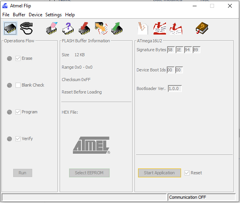Viewport: 240px width, 203px height.
Task: Open the Settings menu
Action: 54,15
